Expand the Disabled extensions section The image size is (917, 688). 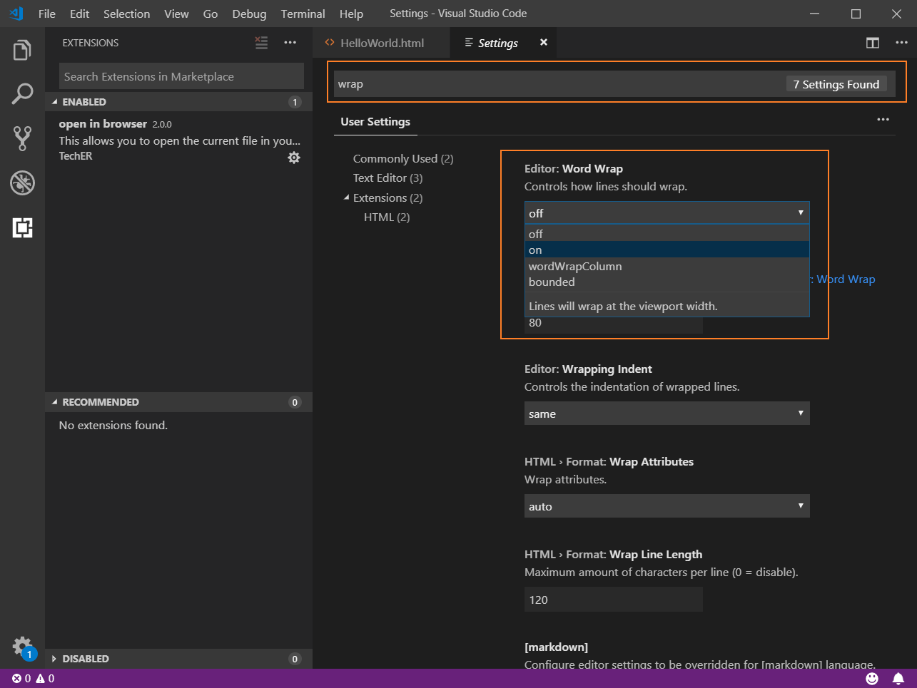click(x=86, y=659)
